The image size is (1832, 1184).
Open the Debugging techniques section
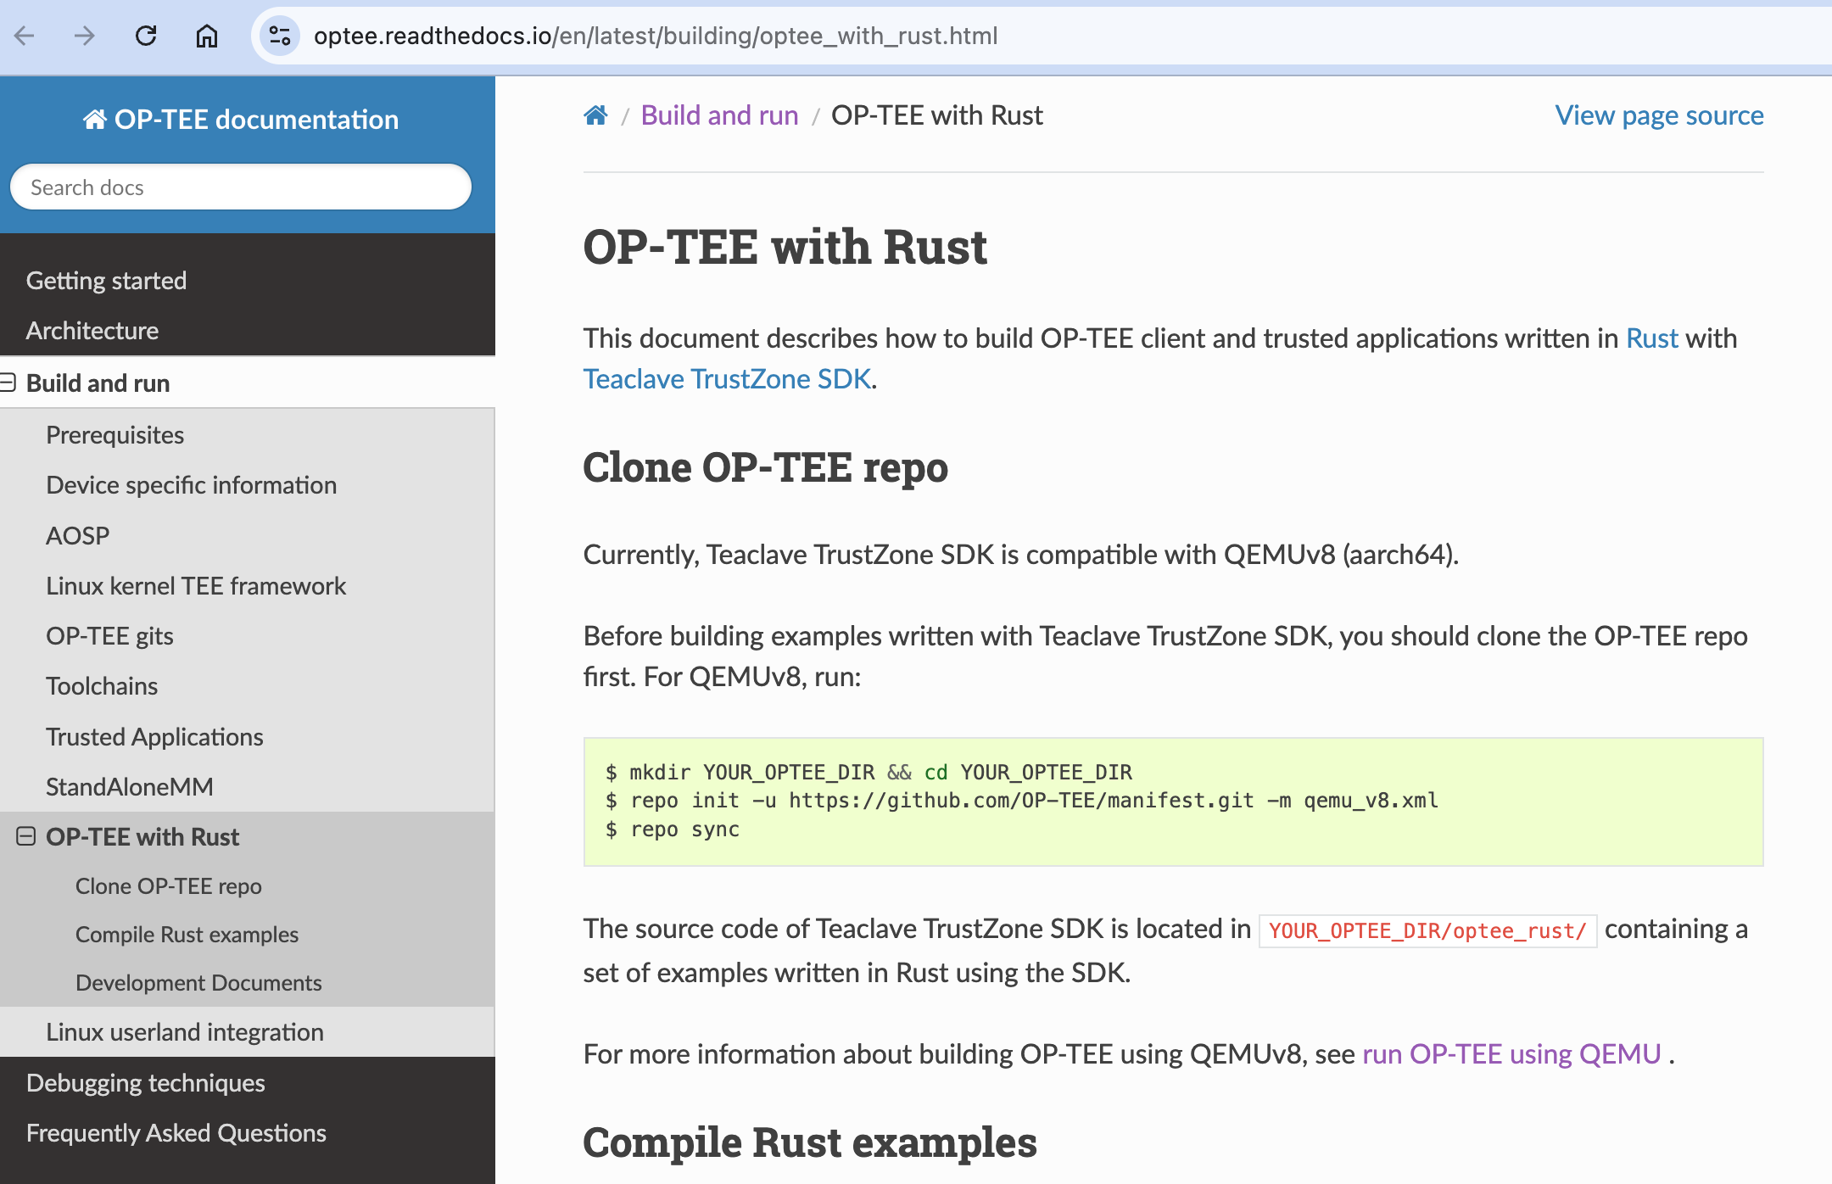click(x=145, y=1083)
